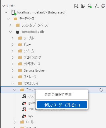Click the ビュー folder icon
106x128 pixels.
pyautogui.click(x=20, y=45)
